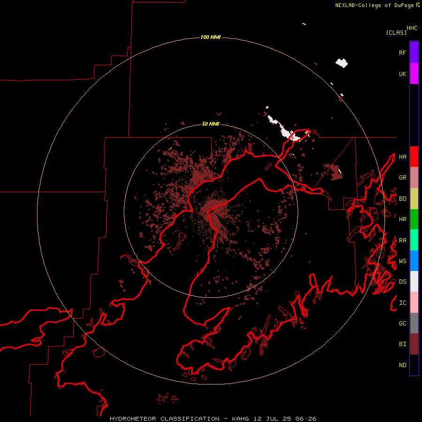Click the 50 NMI range ring label
This screenshot has width=422, height=422.
211,124
